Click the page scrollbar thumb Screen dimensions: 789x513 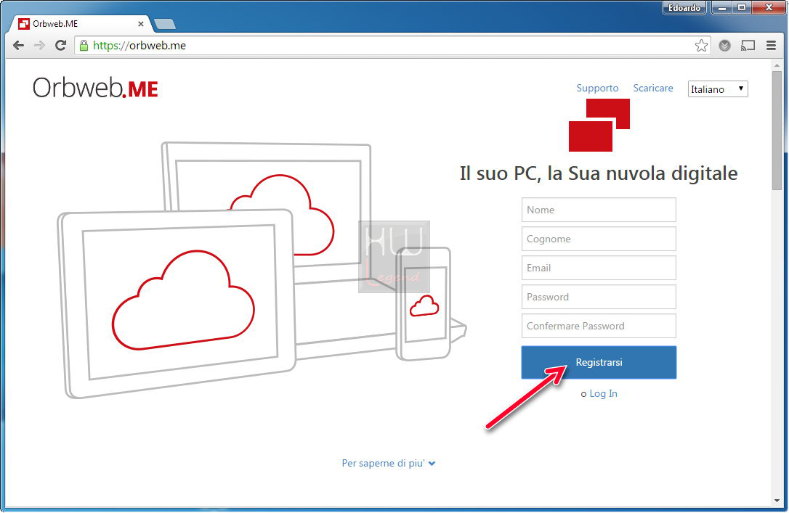(x=777, y=131)
